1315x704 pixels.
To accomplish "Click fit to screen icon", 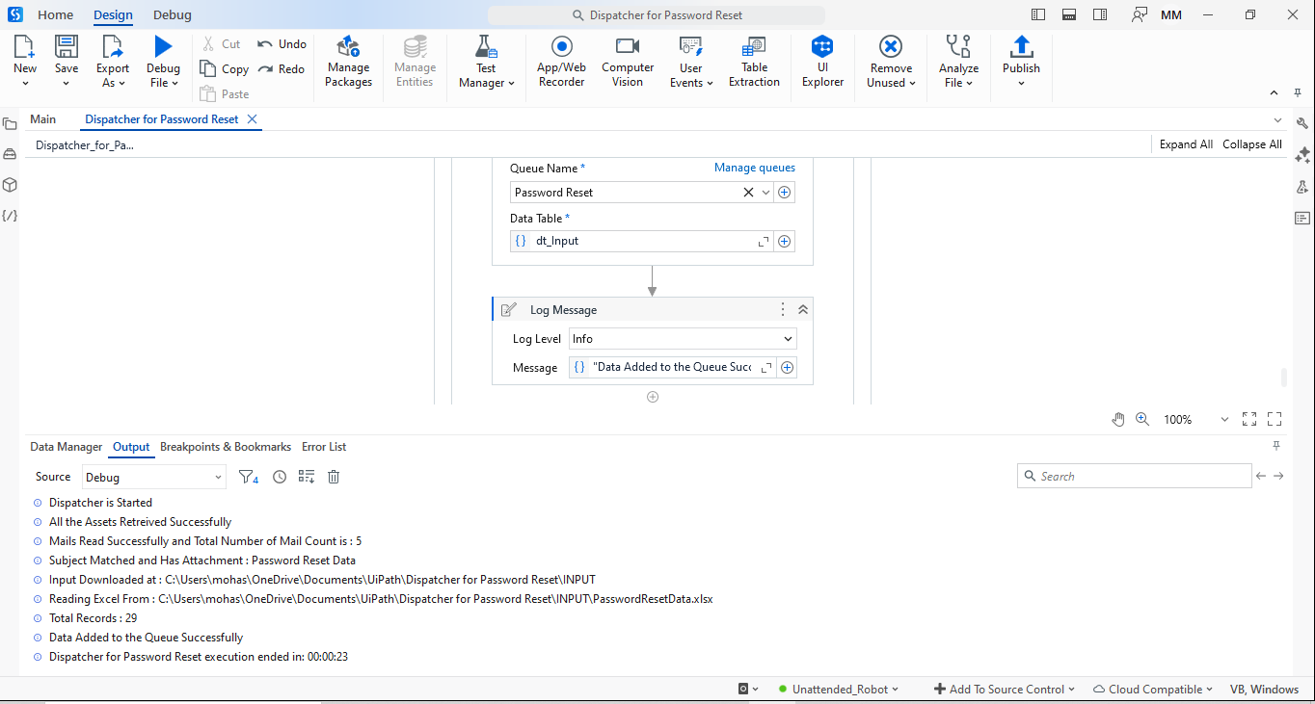I will click(x=1249, y=419).
